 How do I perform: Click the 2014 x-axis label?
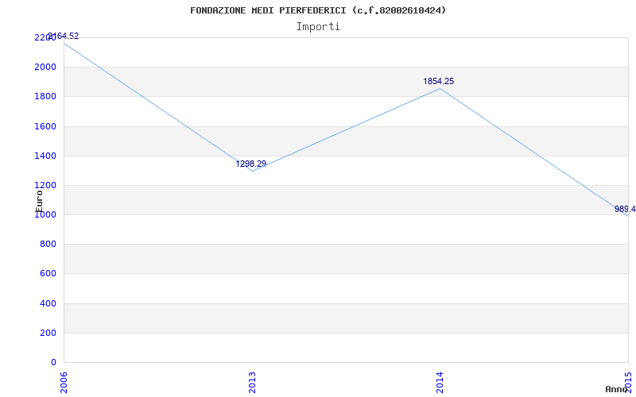pyautogui.click(x=440, y=382)
